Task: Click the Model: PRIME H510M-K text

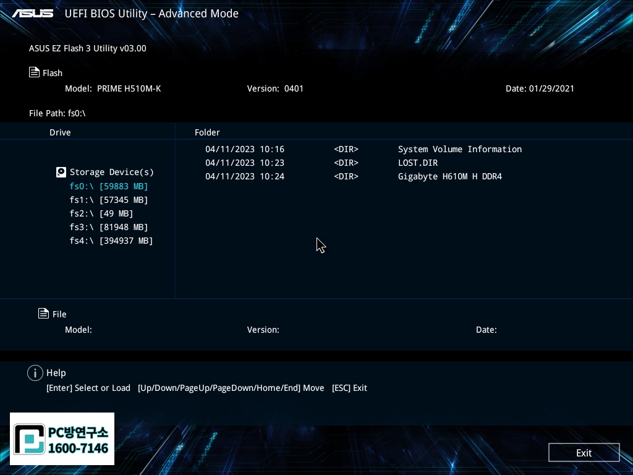Action: [113, 88]
